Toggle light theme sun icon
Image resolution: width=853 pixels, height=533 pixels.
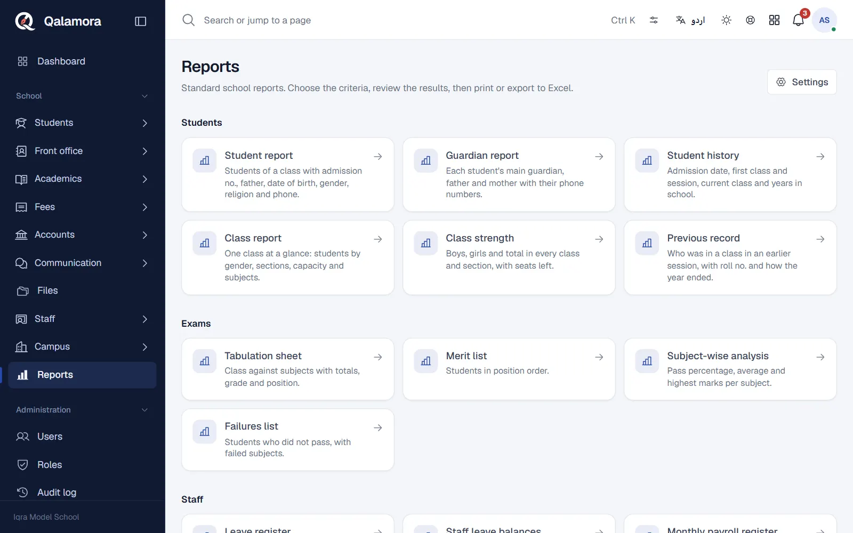[x=726, y=20]
